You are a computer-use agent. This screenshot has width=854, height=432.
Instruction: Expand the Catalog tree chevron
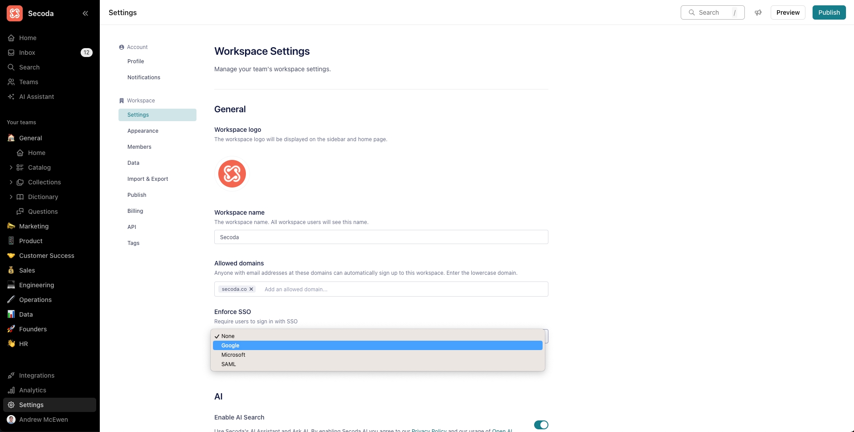(11, 167)
